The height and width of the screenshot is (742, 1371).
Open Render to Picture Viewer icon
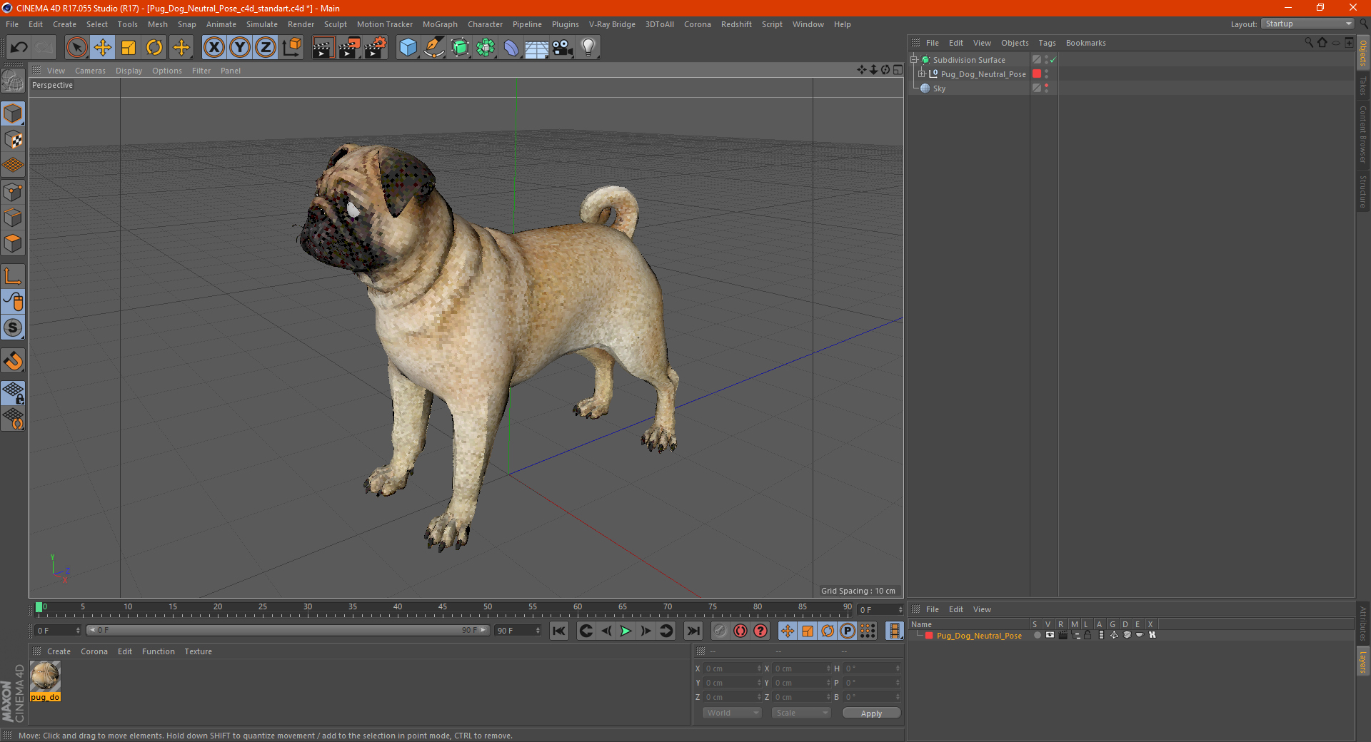pyautogui.click(x=349, y=48)
